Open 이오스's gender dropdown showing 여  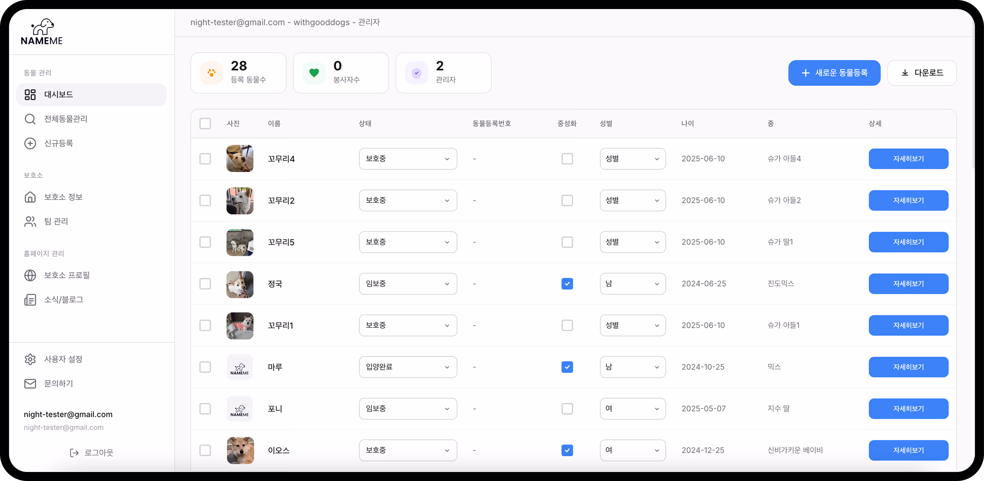[632, 450]
